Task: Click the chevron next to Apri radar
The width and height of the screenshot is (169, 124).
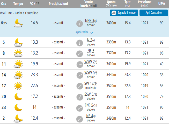Action: 92,33
